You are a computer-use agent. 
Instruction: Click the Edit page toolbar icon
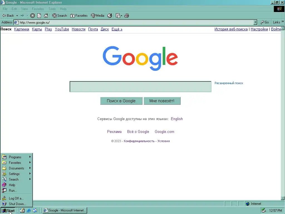118,16
